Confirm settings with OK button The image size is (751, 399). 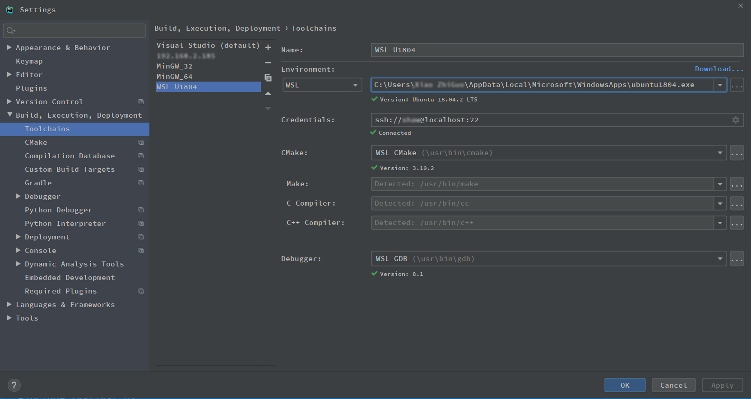tap(625, 385)
